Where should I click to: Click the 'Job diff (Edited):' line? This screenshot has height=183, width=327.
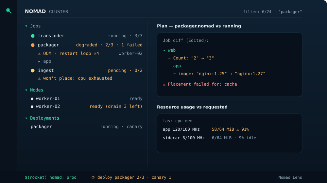click(x=186, y=41)
